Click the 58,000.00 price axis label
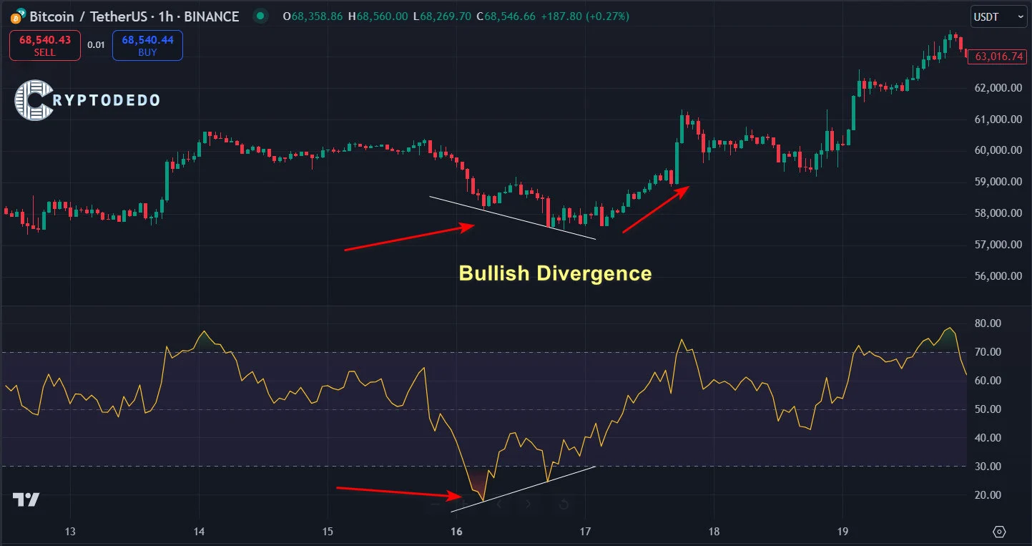Viewport: 1032px width, 546px height. click(998, 213)
